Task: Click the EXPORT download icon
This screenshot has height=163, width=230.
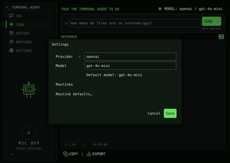Action: pyautogui.click(x=89, y=154)
